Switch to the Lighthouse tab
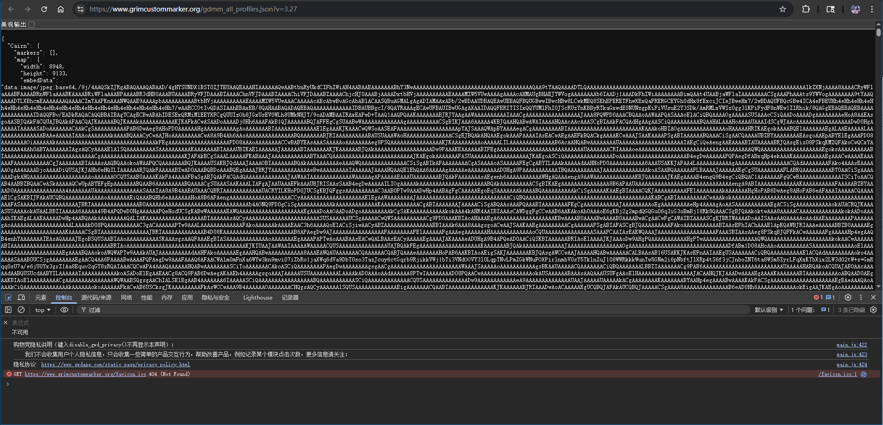 [258, 298]
